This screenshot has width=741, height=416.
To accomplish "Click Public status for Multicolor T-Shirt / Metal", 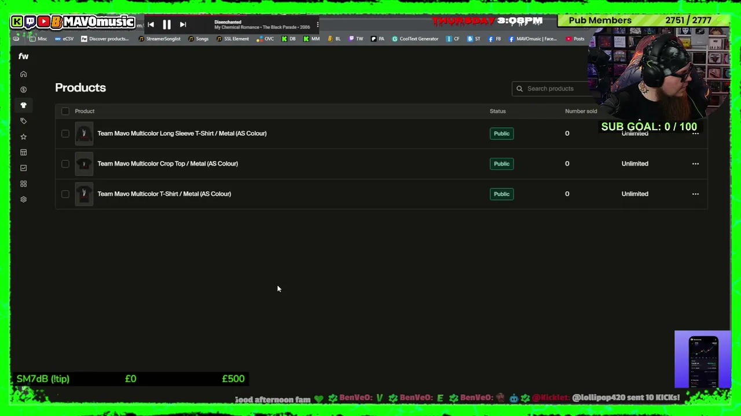I will coord(501,194).
